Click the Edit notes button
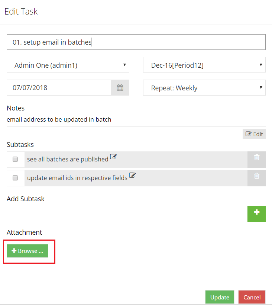 pos(254,134)
